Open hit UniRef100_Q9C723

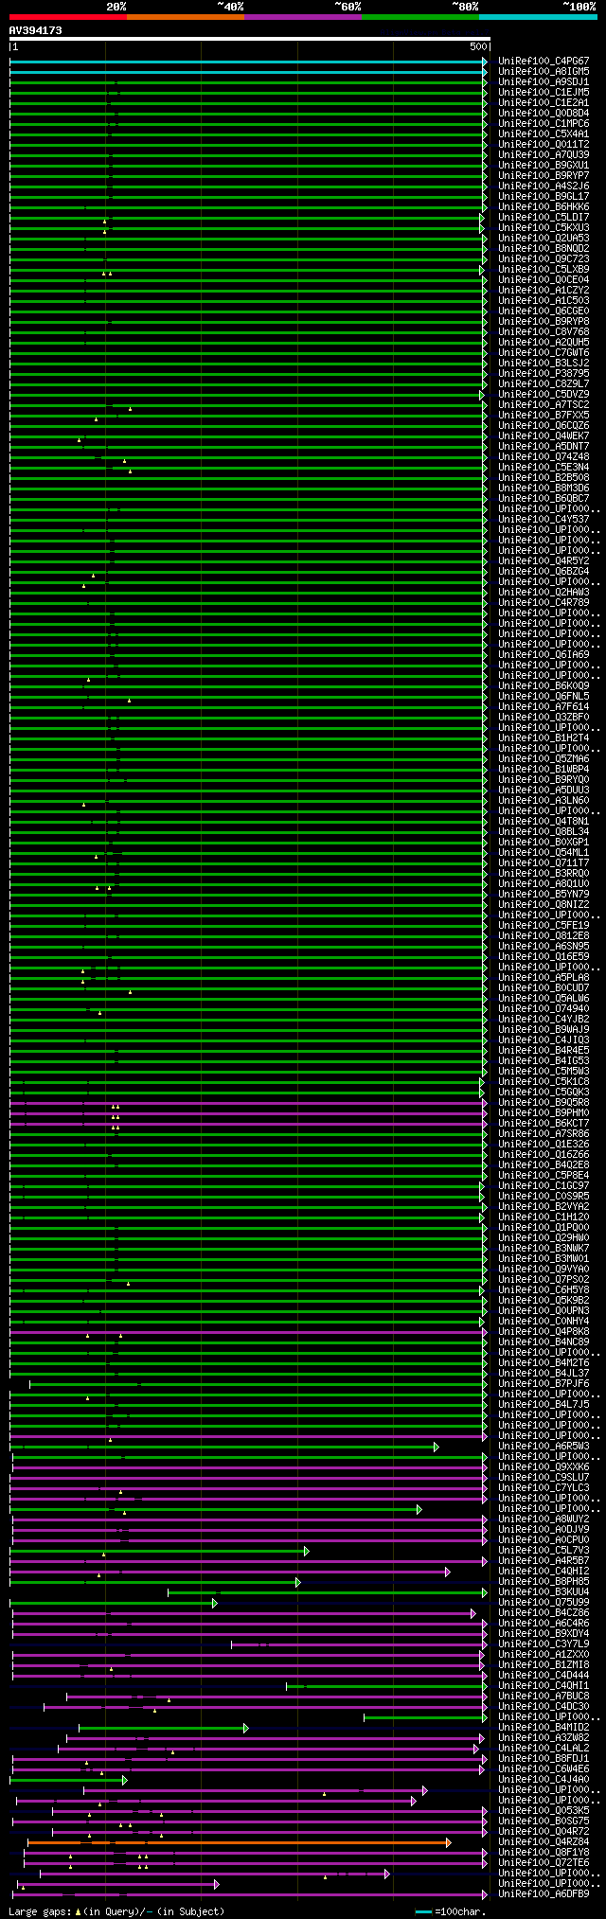click(544, 259)
